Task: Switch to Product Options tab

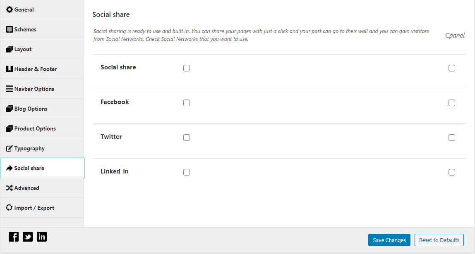Action: [42, 128]
